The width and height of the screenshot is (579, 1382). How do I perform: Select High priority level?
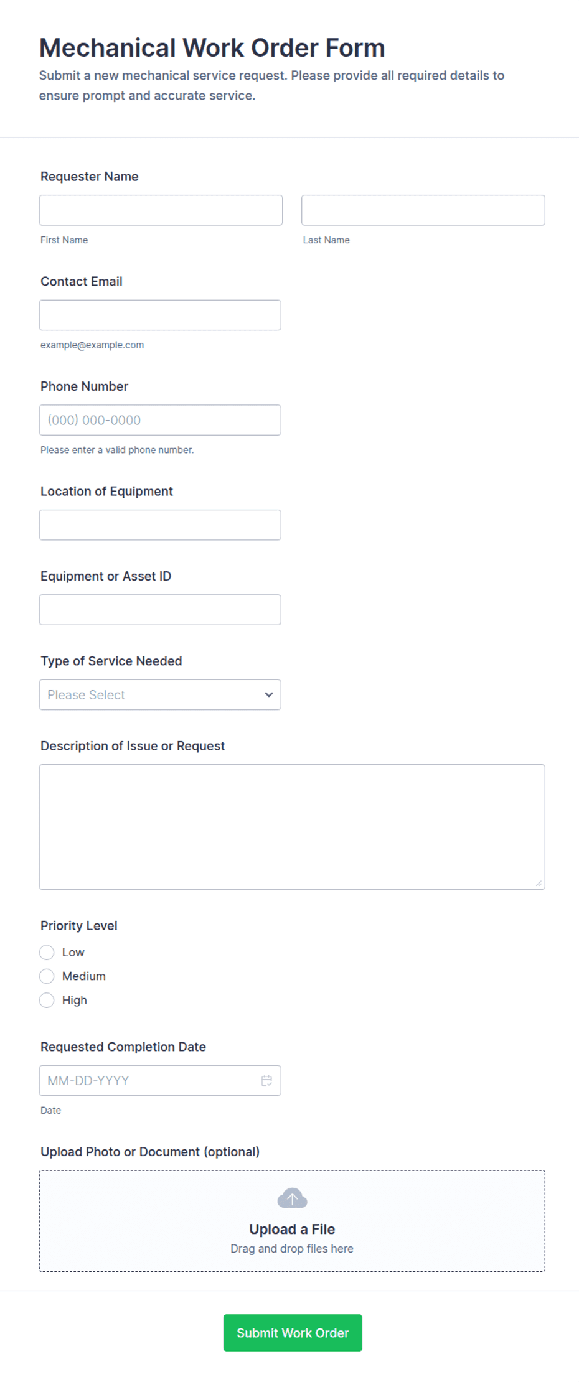(47, 1000)
